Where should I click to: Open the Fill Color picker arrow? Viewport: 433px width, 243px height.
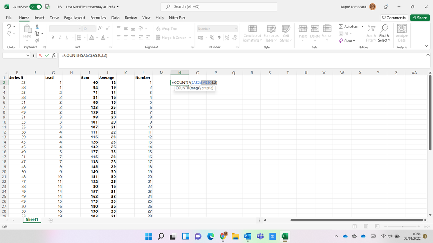(x=97, y=38)
